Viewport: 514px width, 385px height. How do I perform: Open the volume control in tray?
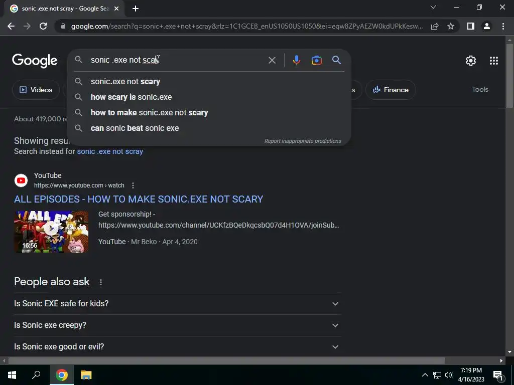click(449, 375)
